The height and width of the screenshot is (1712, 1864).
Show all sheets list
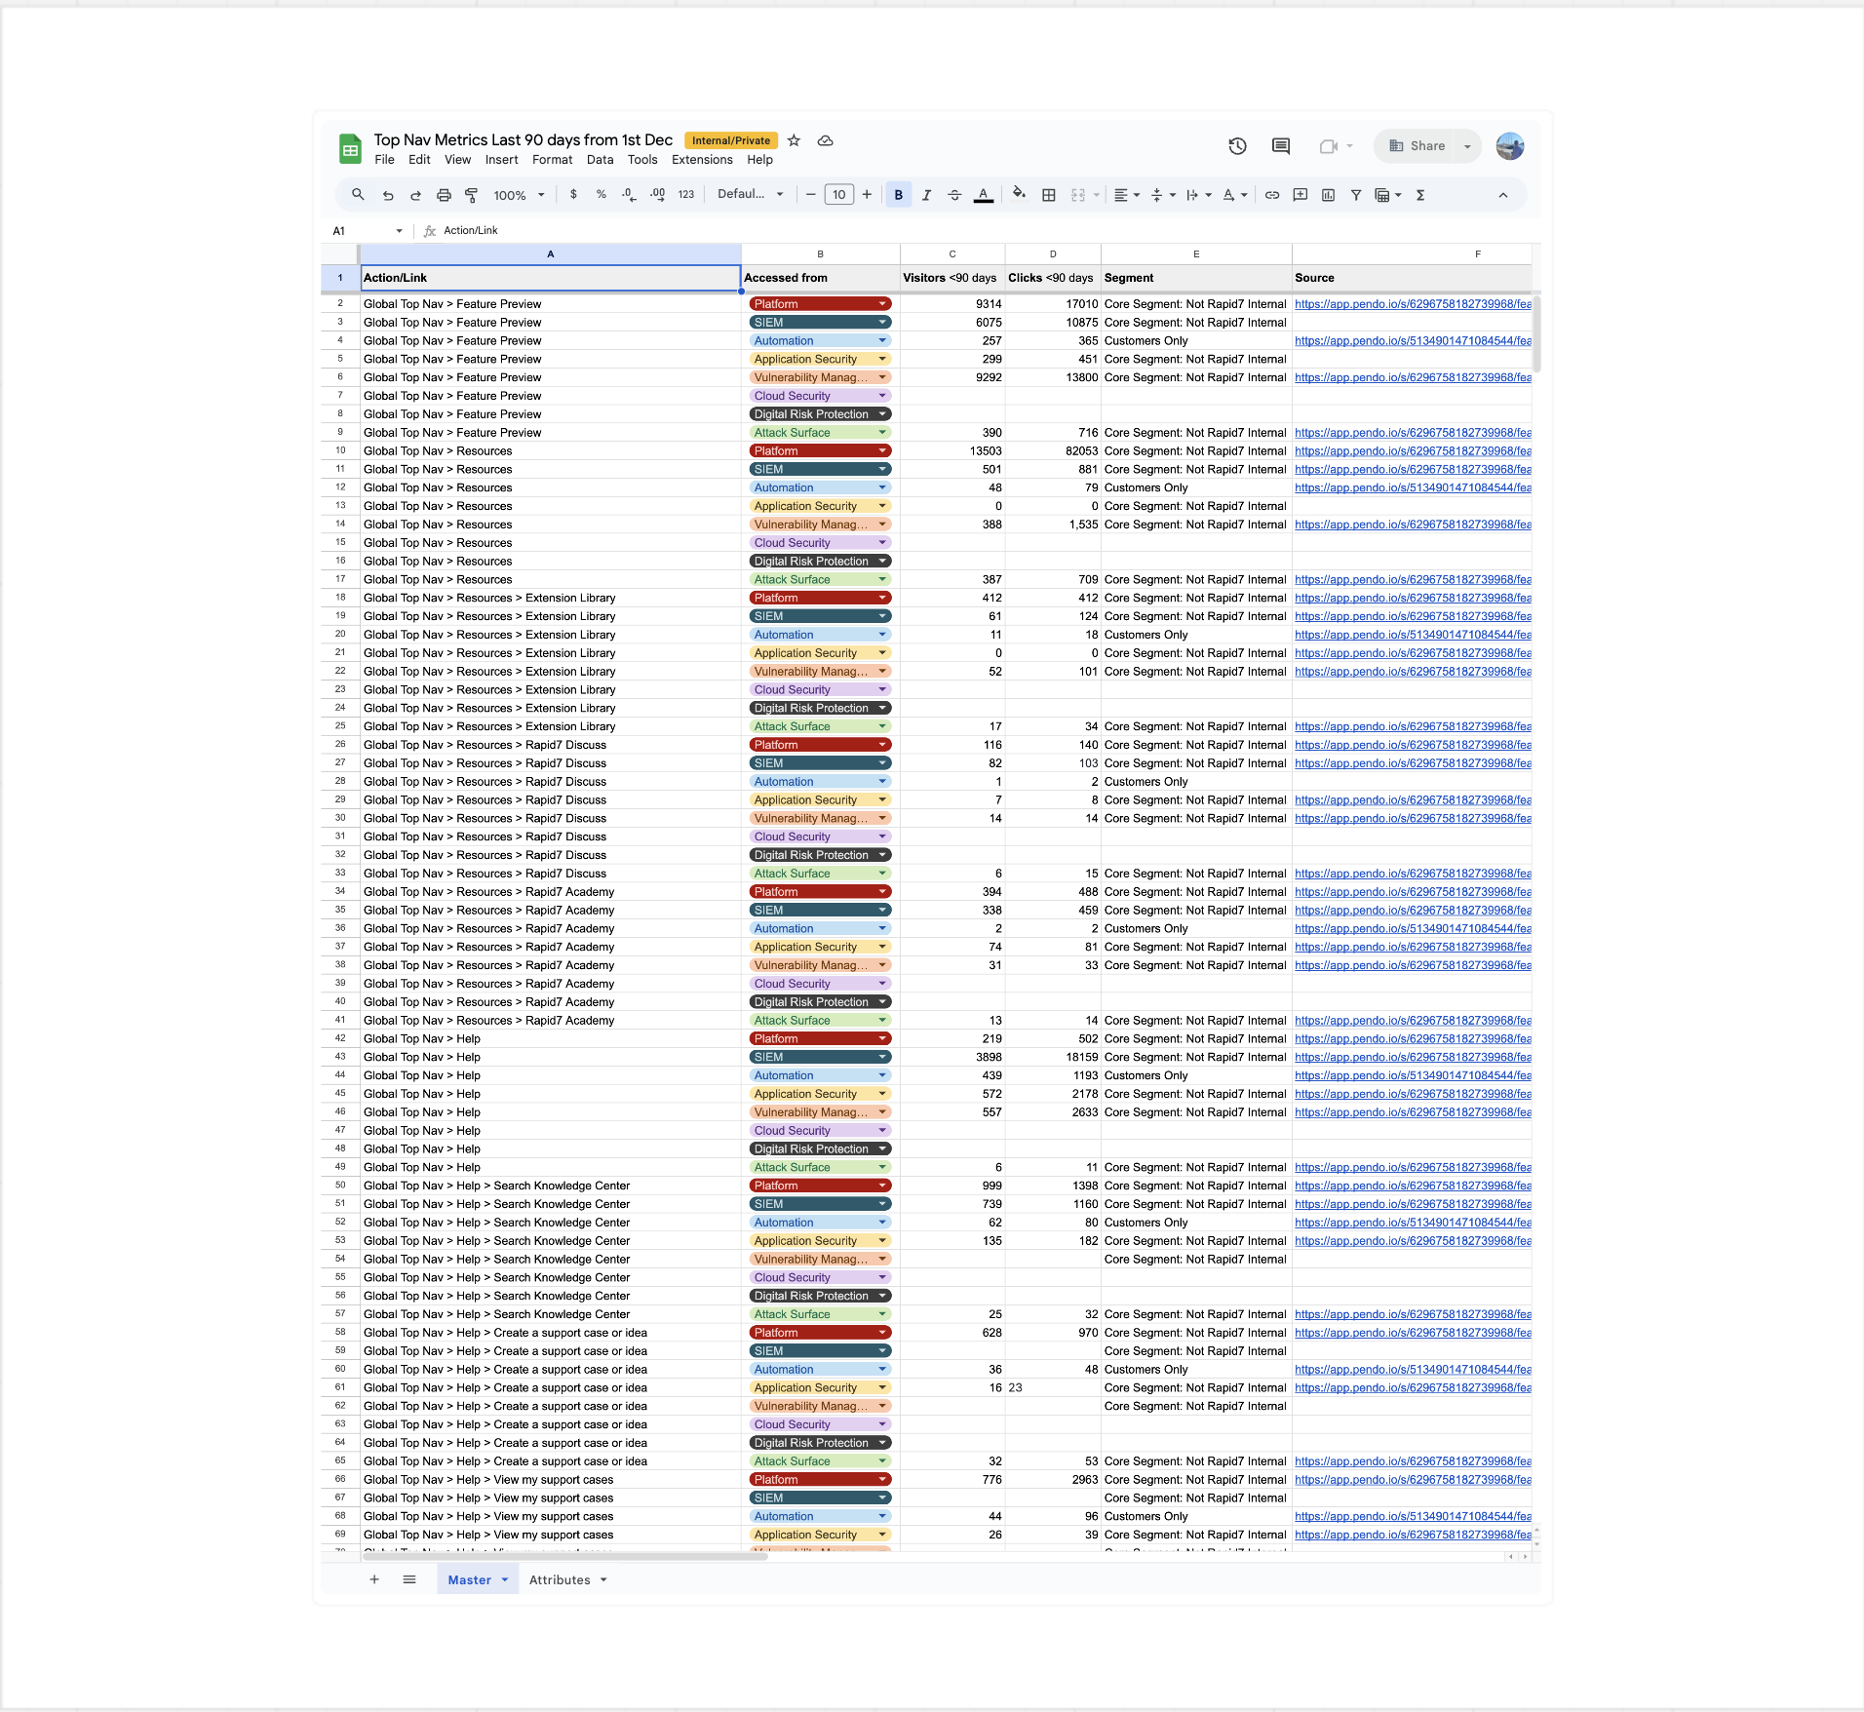tap(409, 1579)
